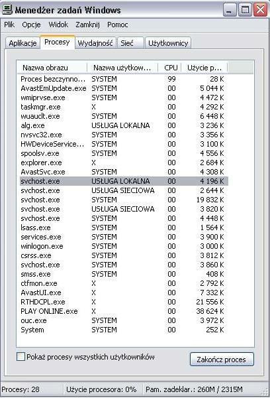
Task: Select the PLAY ONLINE.exe process row
Action: 124,311
